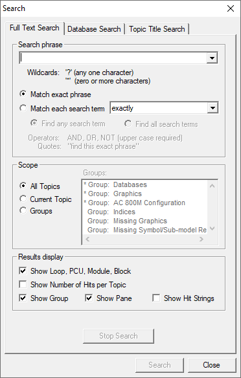Select 'Group: Databases' in the groups list

tap(144, 184)
